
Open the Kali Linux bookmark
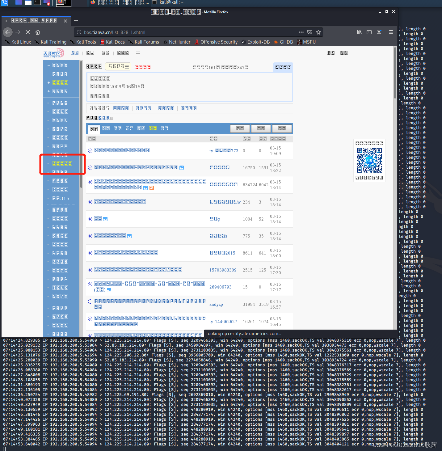(x=18, y=42)
